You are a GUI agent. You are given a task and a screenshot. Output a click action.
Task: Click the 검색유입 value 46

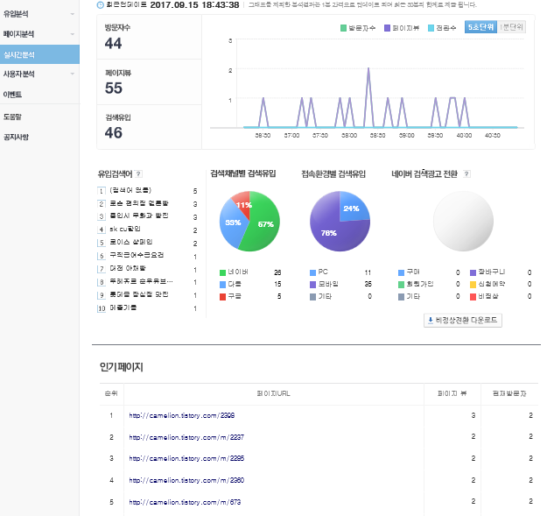114,132
